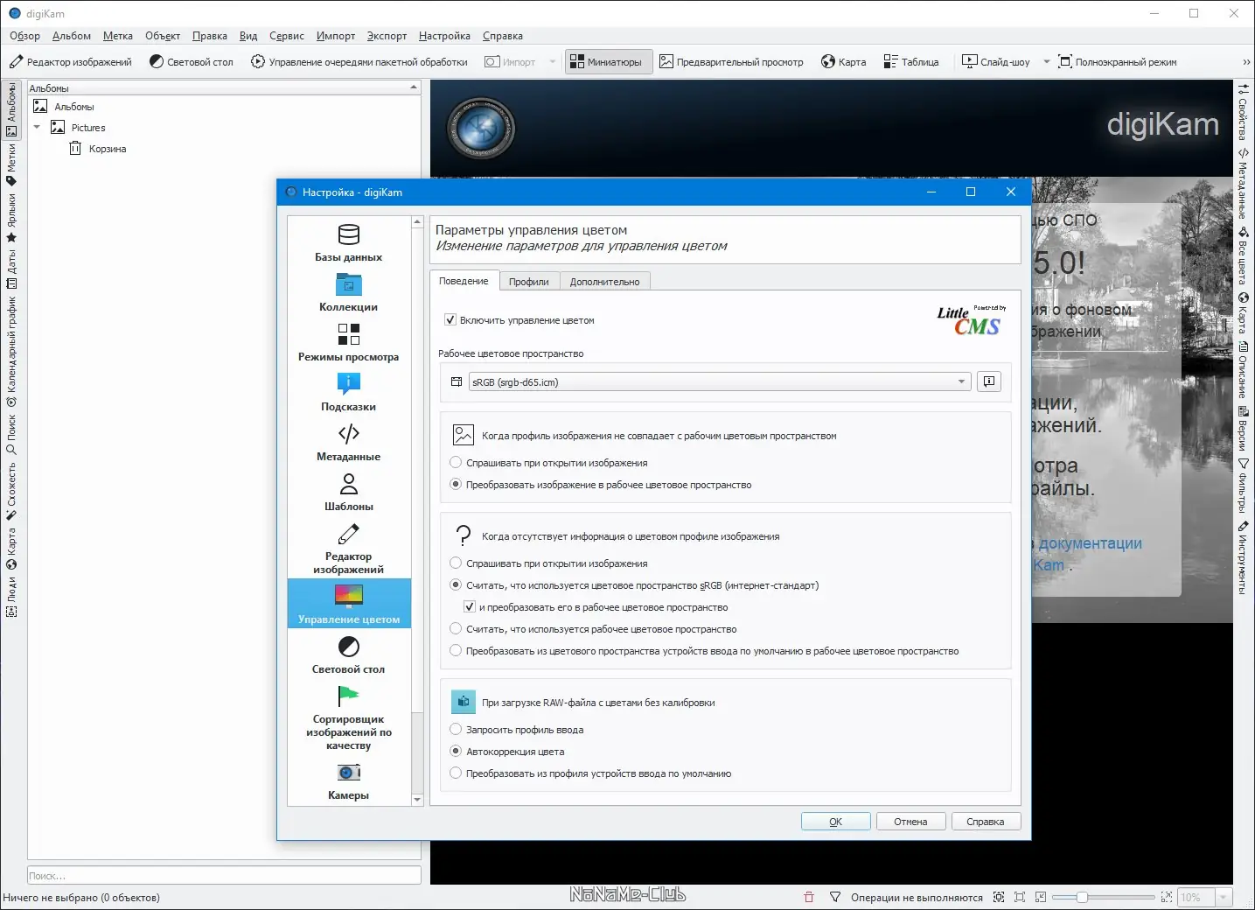This screenshot has height=910, width=1255.
Task: Show the Карта view from the toolbar
Action: click(x=843, y=62)
